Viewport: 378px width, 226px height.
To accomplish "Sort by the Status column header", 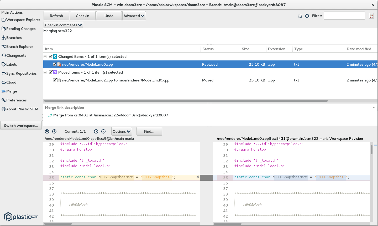I will pos(220,49).
